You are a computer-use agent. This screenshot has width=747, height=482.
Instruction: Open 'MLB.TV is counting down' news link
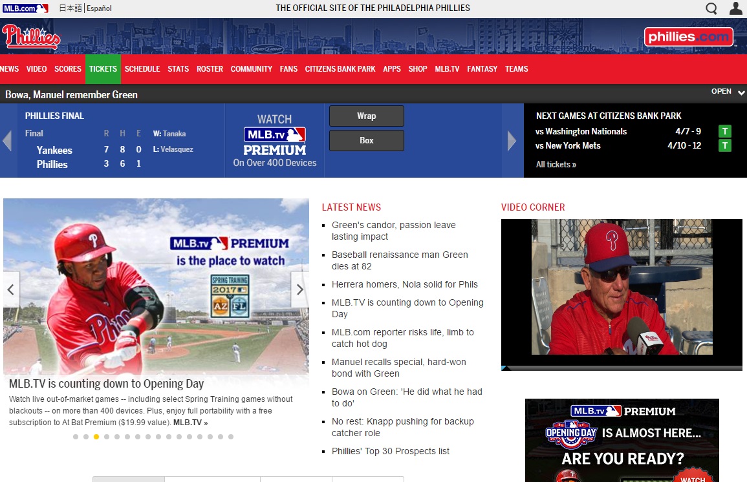click(x=407, y=308)
